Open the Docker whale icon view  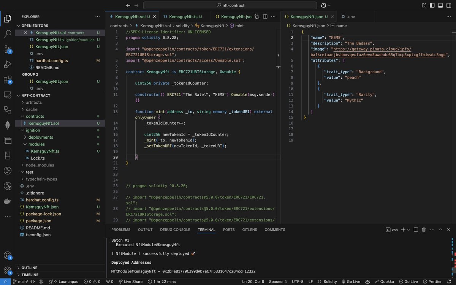pyautogui.click(x=7, y=201)
